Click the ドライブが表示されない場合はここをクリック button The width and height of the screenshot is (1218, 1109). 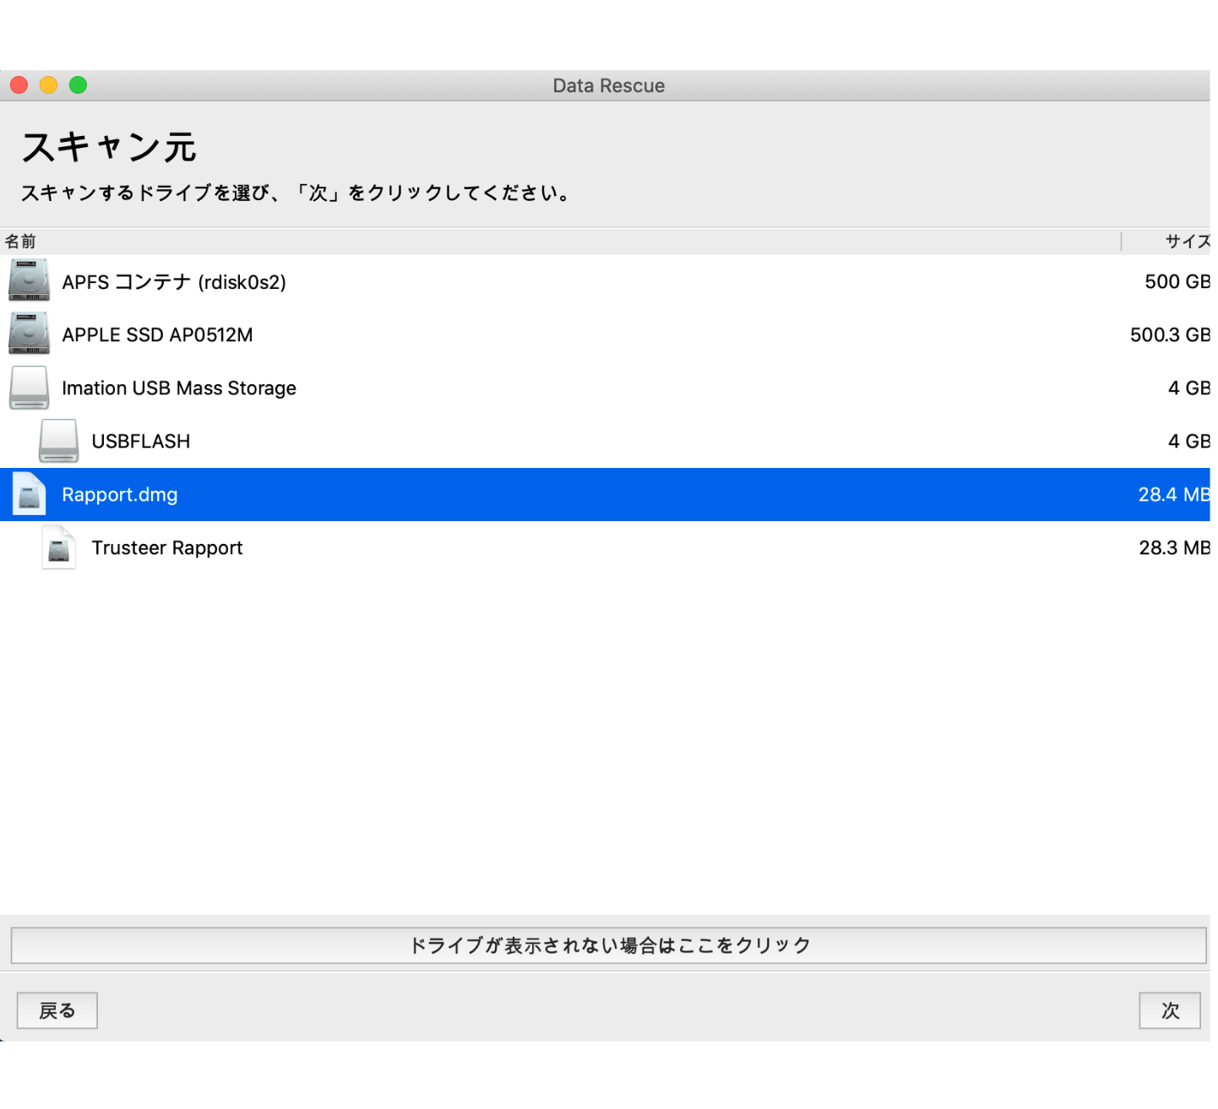[x=608, y=945]
